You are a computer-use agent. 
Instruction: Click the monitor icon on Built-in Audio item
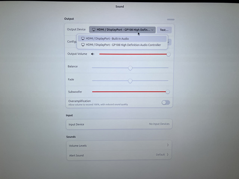(x=83, y=38)
